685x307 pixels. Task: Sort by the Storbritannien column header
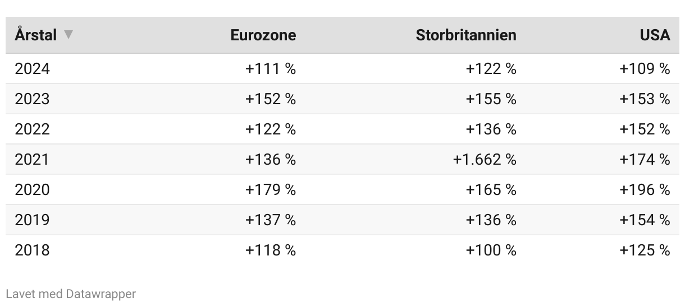(466, 35)
